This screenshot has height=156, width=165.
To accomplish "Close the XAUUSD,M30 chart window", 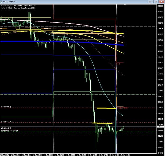I will pyautogui.click(x=162, y=2).
